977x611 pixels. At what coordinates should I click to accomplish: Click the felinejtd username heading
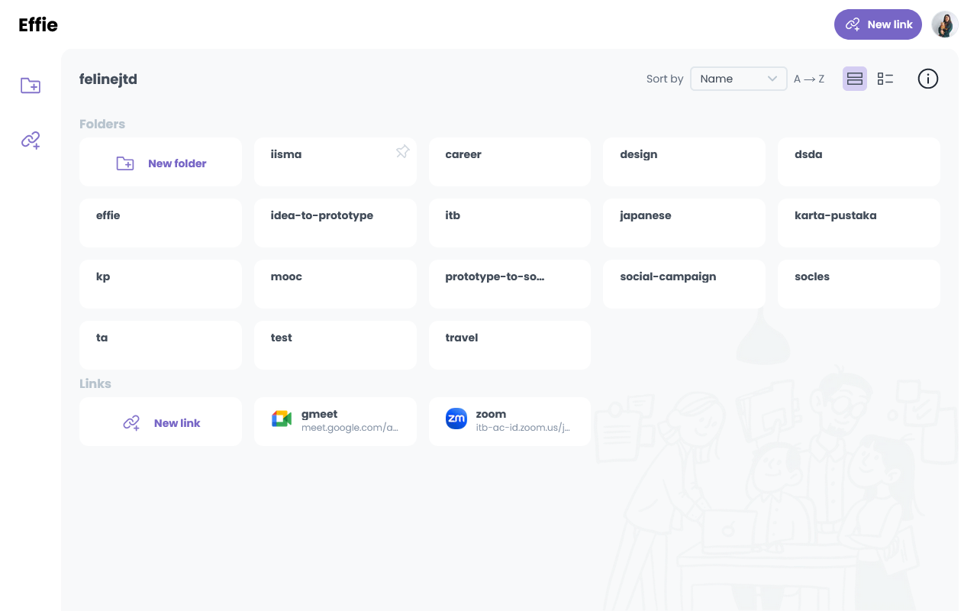[108, 79]
